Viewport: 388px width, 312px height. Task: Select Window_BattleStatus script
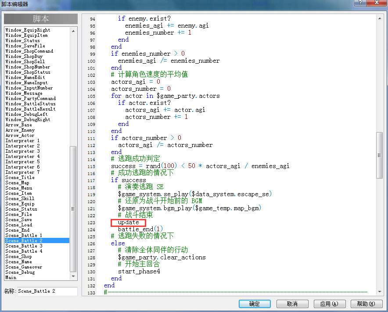(x=30, y=104)
